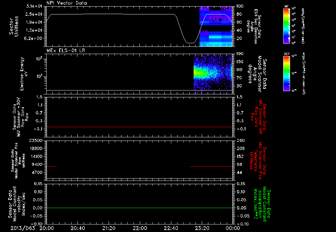Viewport: 336px width, 232px height.
Task: Click the 4700 tick value
Action: point(37,173)
